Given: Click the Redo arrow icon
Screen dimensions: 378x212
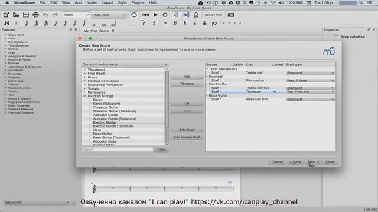Looking at the screenshot, I should (x=55, y=15).
